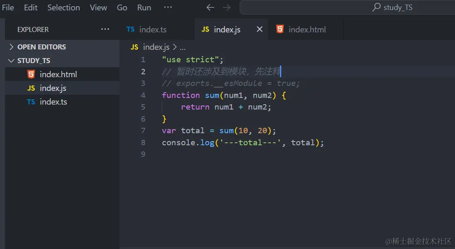The width and height of the screenshot is (455, 249).
Task: Open index.ts in the Explorer tree
Action: coord(62,102)
